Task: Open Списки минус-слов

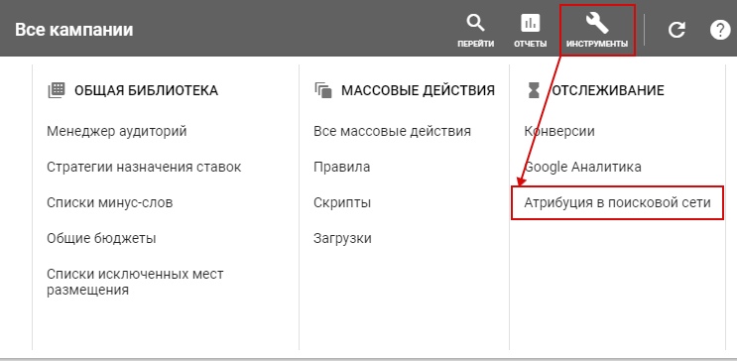Action: pos(109,202)
